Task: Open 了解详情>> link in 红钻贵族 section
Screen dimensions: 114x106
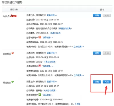Action: click(48, 66)
